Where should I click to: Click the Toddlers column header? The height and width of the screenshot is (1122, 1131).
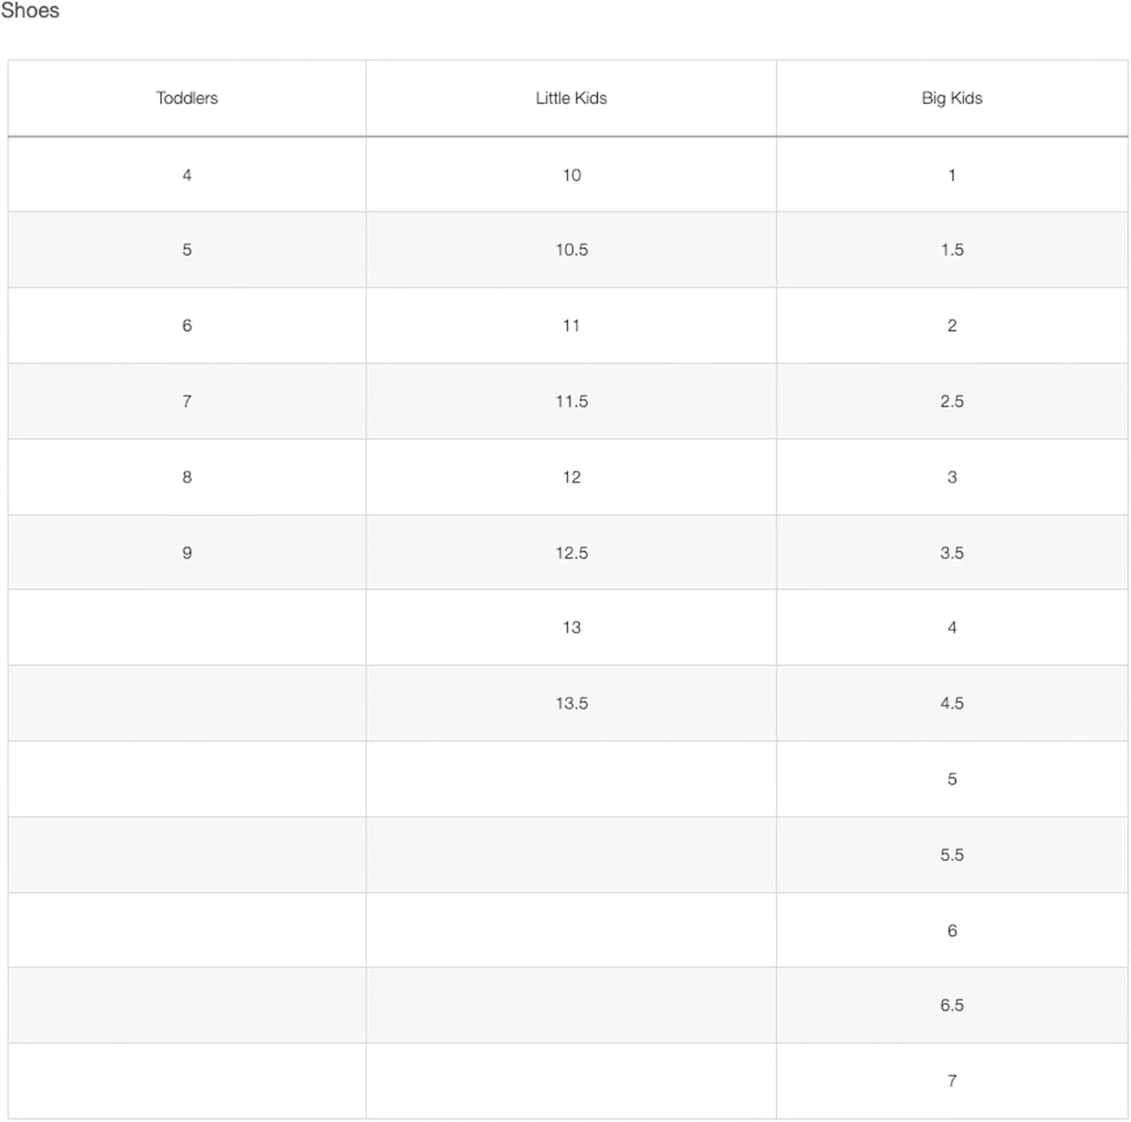pyautogui.click(x=187, y=98)
